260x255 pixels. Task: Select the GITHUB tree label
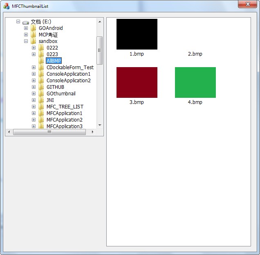pos(55,87)
